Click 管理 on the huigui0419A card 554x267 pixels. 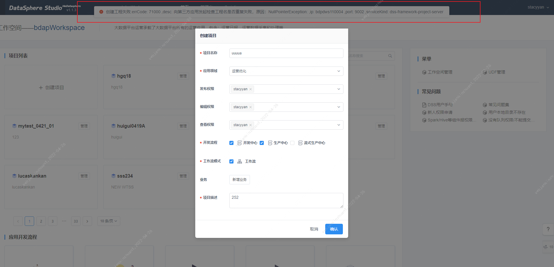183,126
